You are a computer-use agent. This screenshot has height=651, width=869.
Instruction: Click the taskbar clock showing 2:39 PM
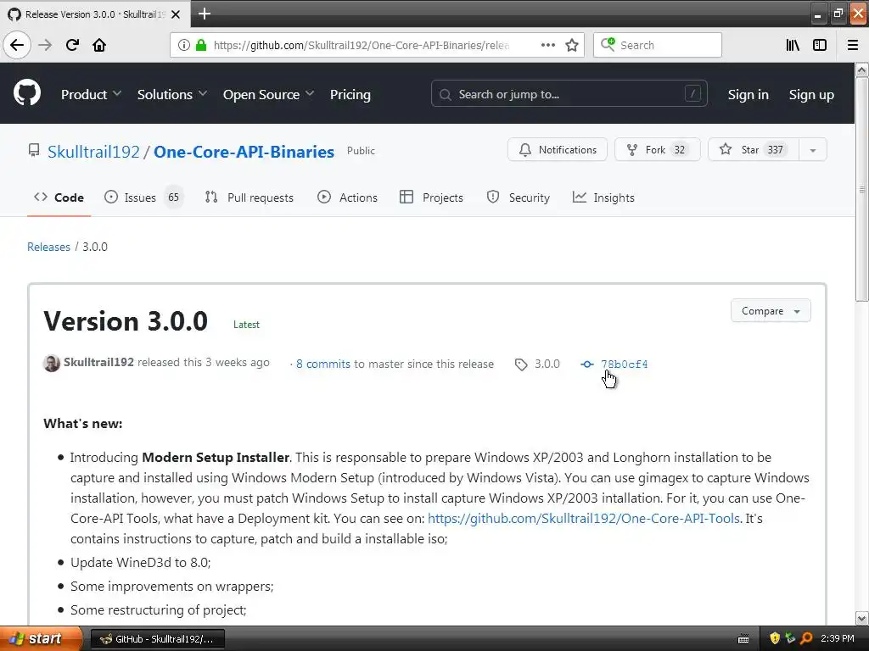tap(838, 638)
